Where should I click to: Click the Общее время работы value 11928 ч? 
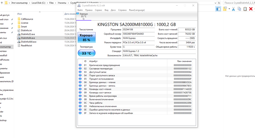pos(187,47)
